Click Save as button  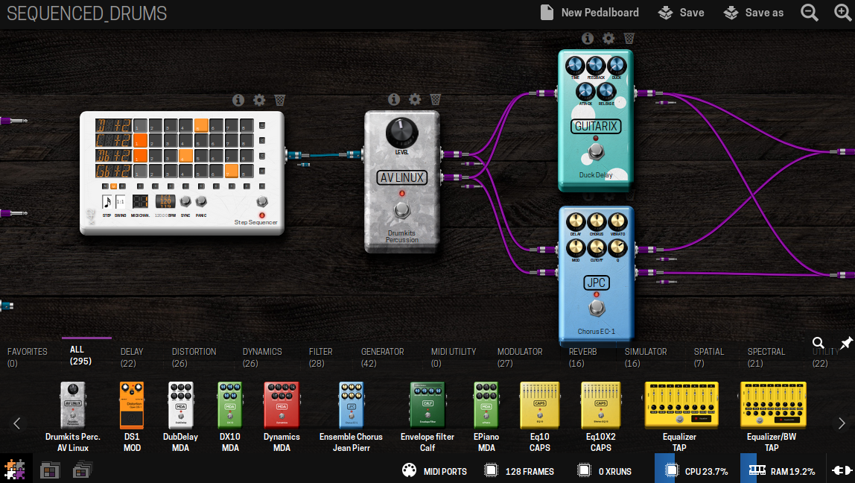[x=754, y=13]
